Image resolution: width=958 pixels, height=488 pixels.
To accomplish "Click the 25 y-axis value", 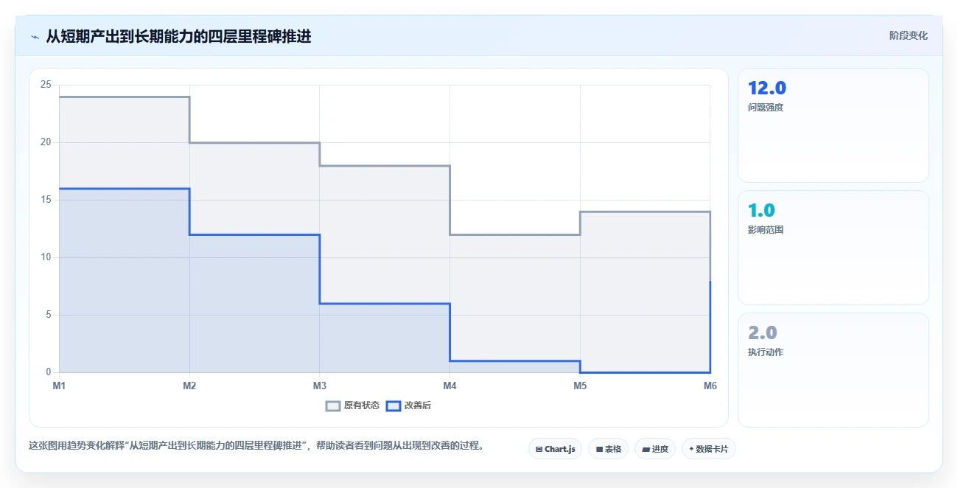I will (46, 85).
